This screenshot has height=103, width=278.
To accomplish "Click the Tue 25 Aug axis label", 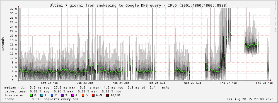I will [157, 83].
